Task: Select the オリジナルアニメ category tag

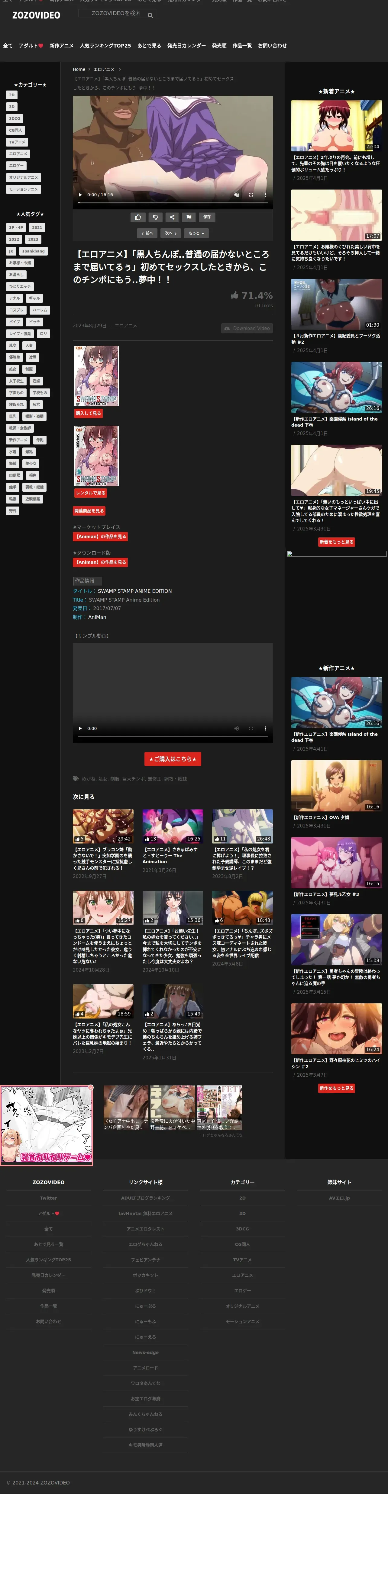Action: [23, 177]
